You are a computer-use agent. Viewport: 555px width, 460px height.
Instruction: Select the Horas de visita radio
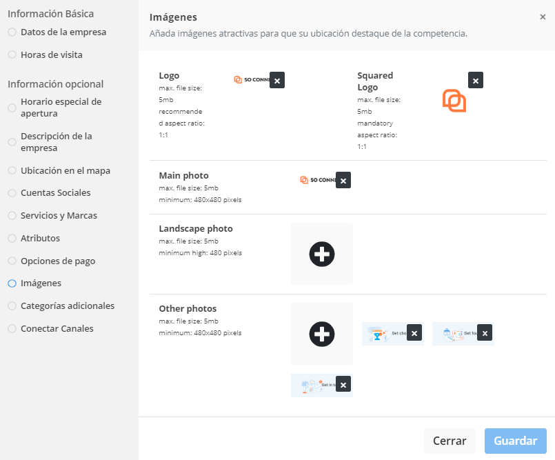tap(12, 54)
